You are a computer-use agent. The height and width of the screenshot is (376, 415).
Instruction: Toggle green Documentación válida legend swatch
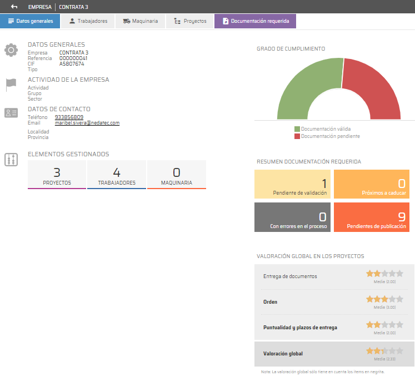click(297, 129)
